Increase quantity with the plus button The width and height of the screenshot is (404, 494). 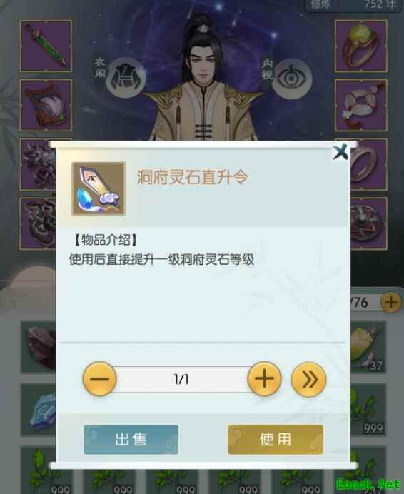pos(264,378)
